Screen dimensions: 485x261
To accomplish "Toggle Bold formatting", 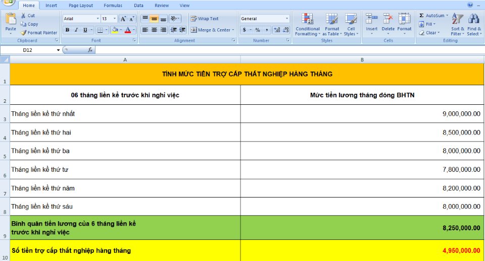I will tap(67, 30).
